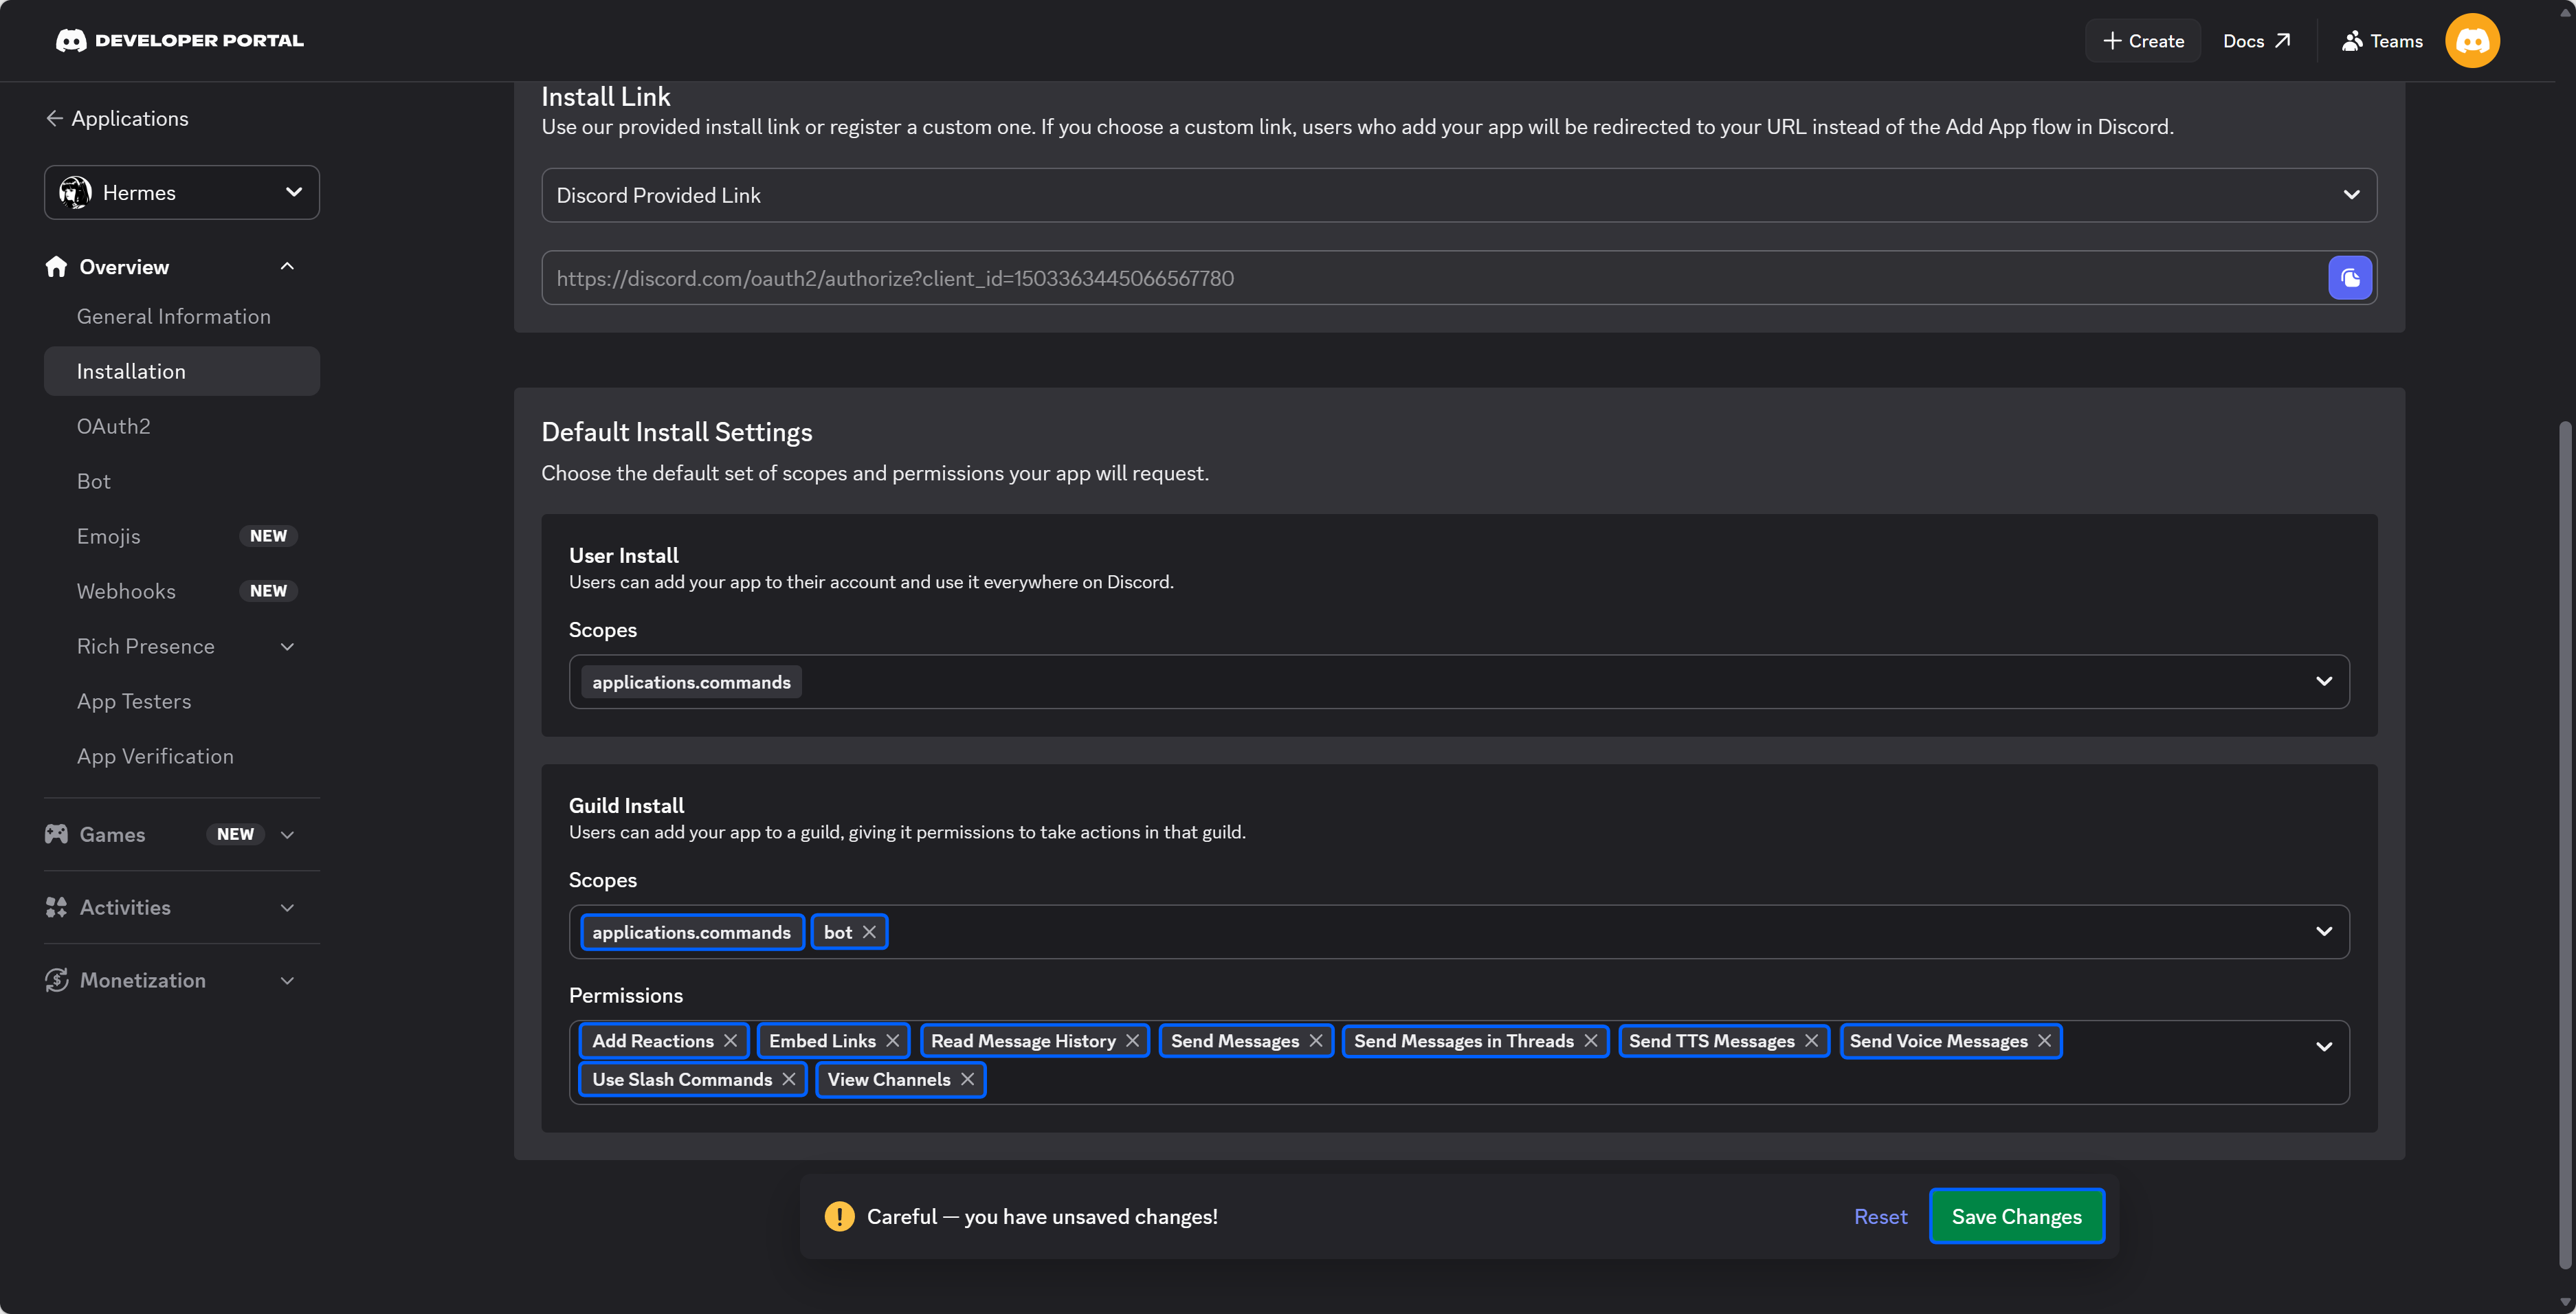Click the install link URL field
Screen dimensions: 2576x1314
point(1435,278)
